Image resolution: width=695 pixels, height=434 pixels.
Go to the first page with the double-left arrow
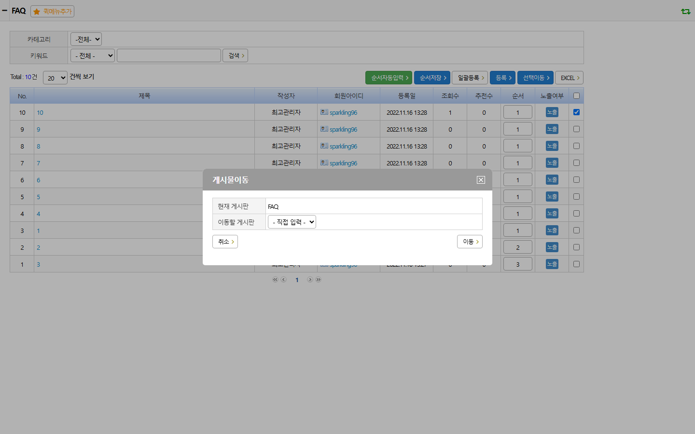coord(275,279)
